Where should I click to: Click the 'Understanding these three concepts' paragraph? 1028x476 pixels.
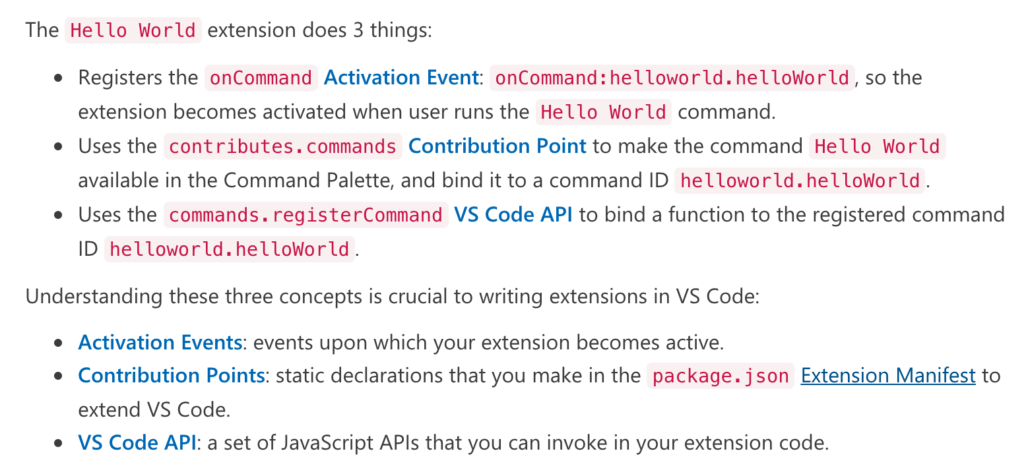point(393,296)
